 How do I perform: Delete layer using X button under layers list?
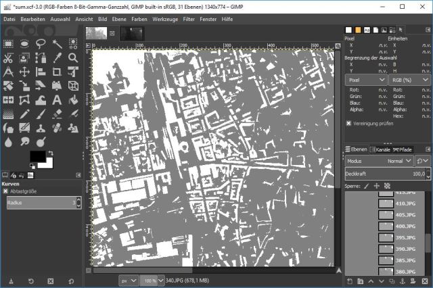point(425,281)
